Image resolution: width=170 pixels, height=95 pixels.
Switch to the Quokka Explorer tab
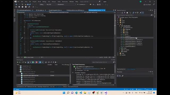[x=121, y=69]
